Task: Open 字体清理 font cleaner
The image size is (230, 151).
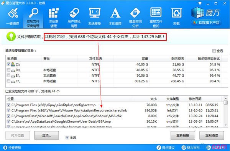Action: coord(115,17)
